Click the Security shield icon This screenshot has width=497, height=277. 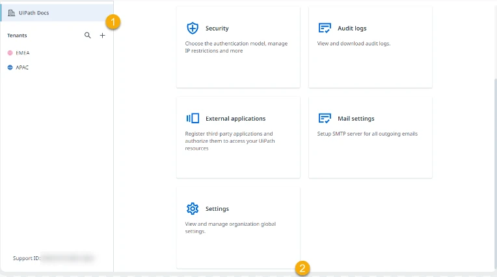[193, 28]
